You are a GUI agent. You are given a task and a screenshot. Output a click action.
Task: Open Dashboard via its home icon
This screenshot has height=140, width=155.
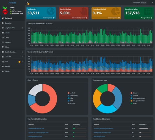[3, 18]
